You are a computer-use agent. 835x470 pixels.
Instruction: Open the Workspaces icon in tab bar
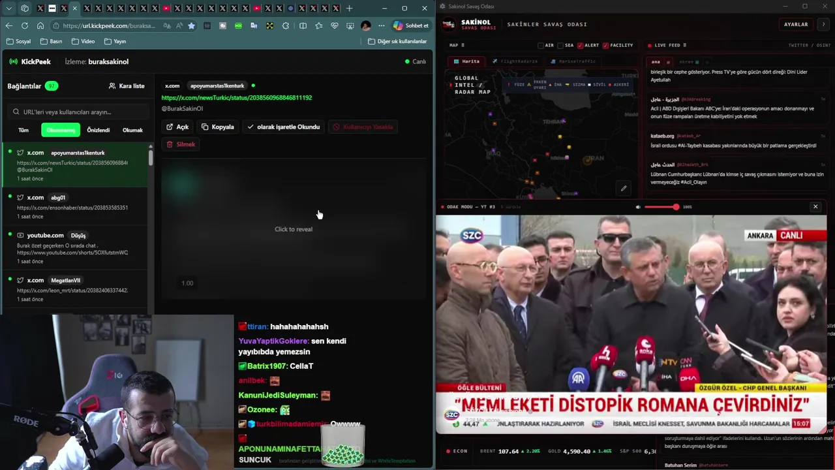coord(25,8)
